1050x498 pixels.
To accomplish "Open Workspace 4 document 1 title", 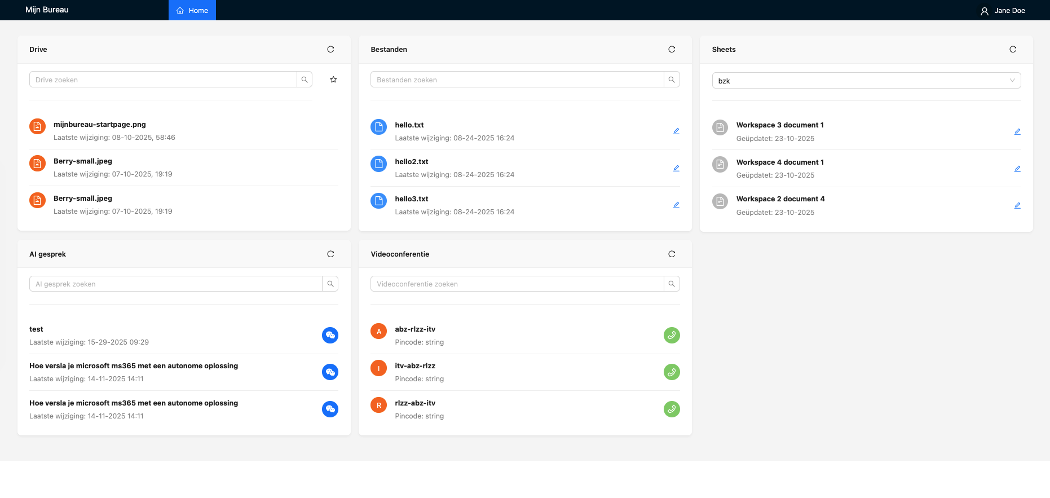I will [x=780, y=162].
